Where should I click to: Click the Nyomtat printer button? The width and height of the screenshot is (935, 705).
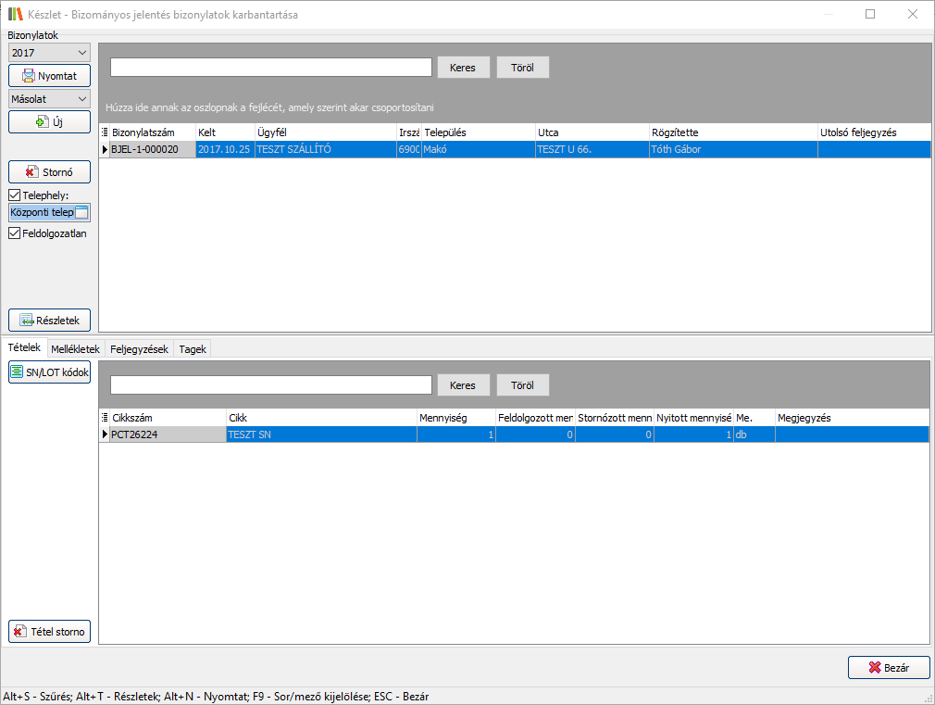[x=49, y=76]
